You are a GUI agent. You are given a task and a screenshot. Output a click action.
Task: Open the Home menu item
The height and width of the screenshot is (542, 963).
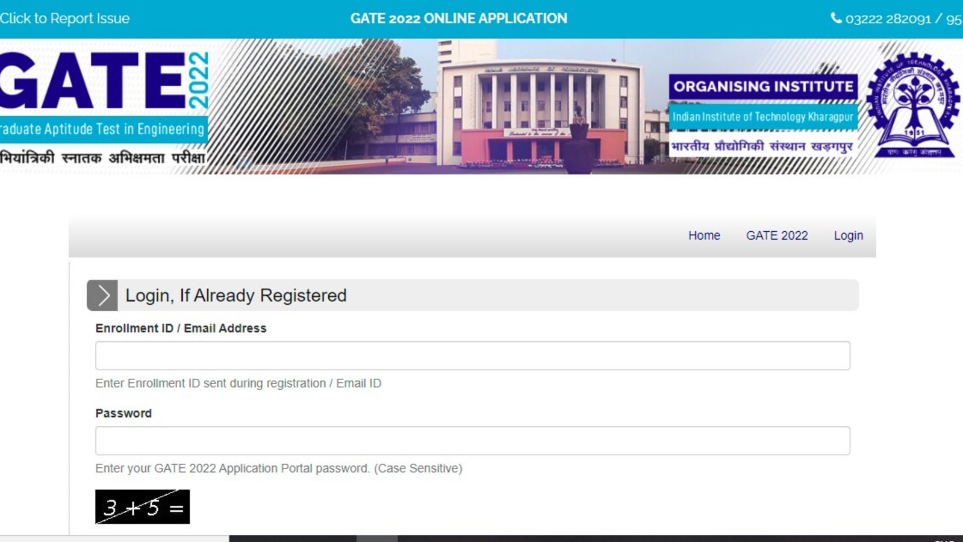pyautogui.click(x=704, y=235)
